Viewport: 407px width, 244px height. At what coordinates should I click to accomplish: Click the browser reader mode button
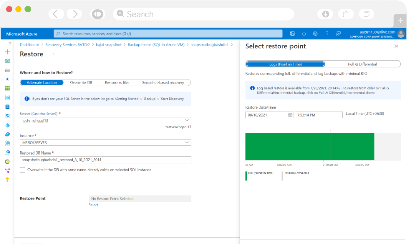pos(97,14)
